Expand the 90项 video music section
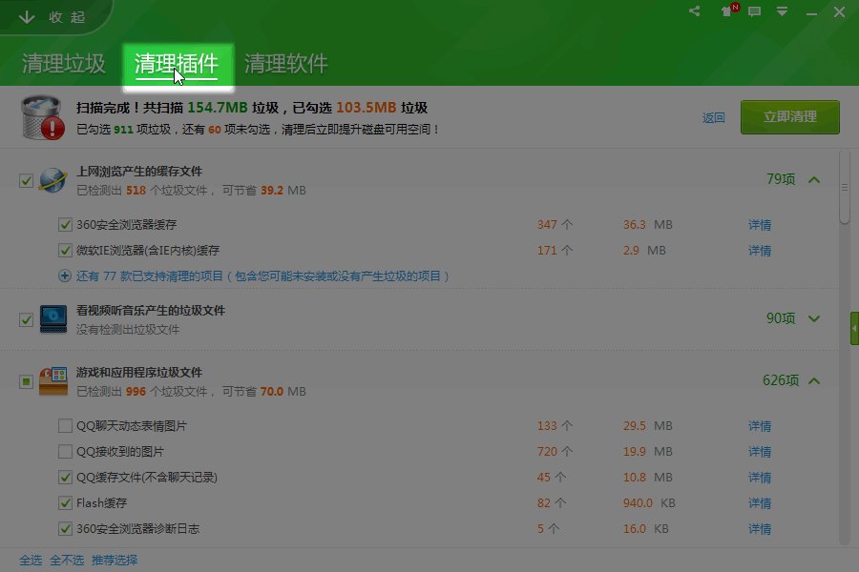 [813, 318]
